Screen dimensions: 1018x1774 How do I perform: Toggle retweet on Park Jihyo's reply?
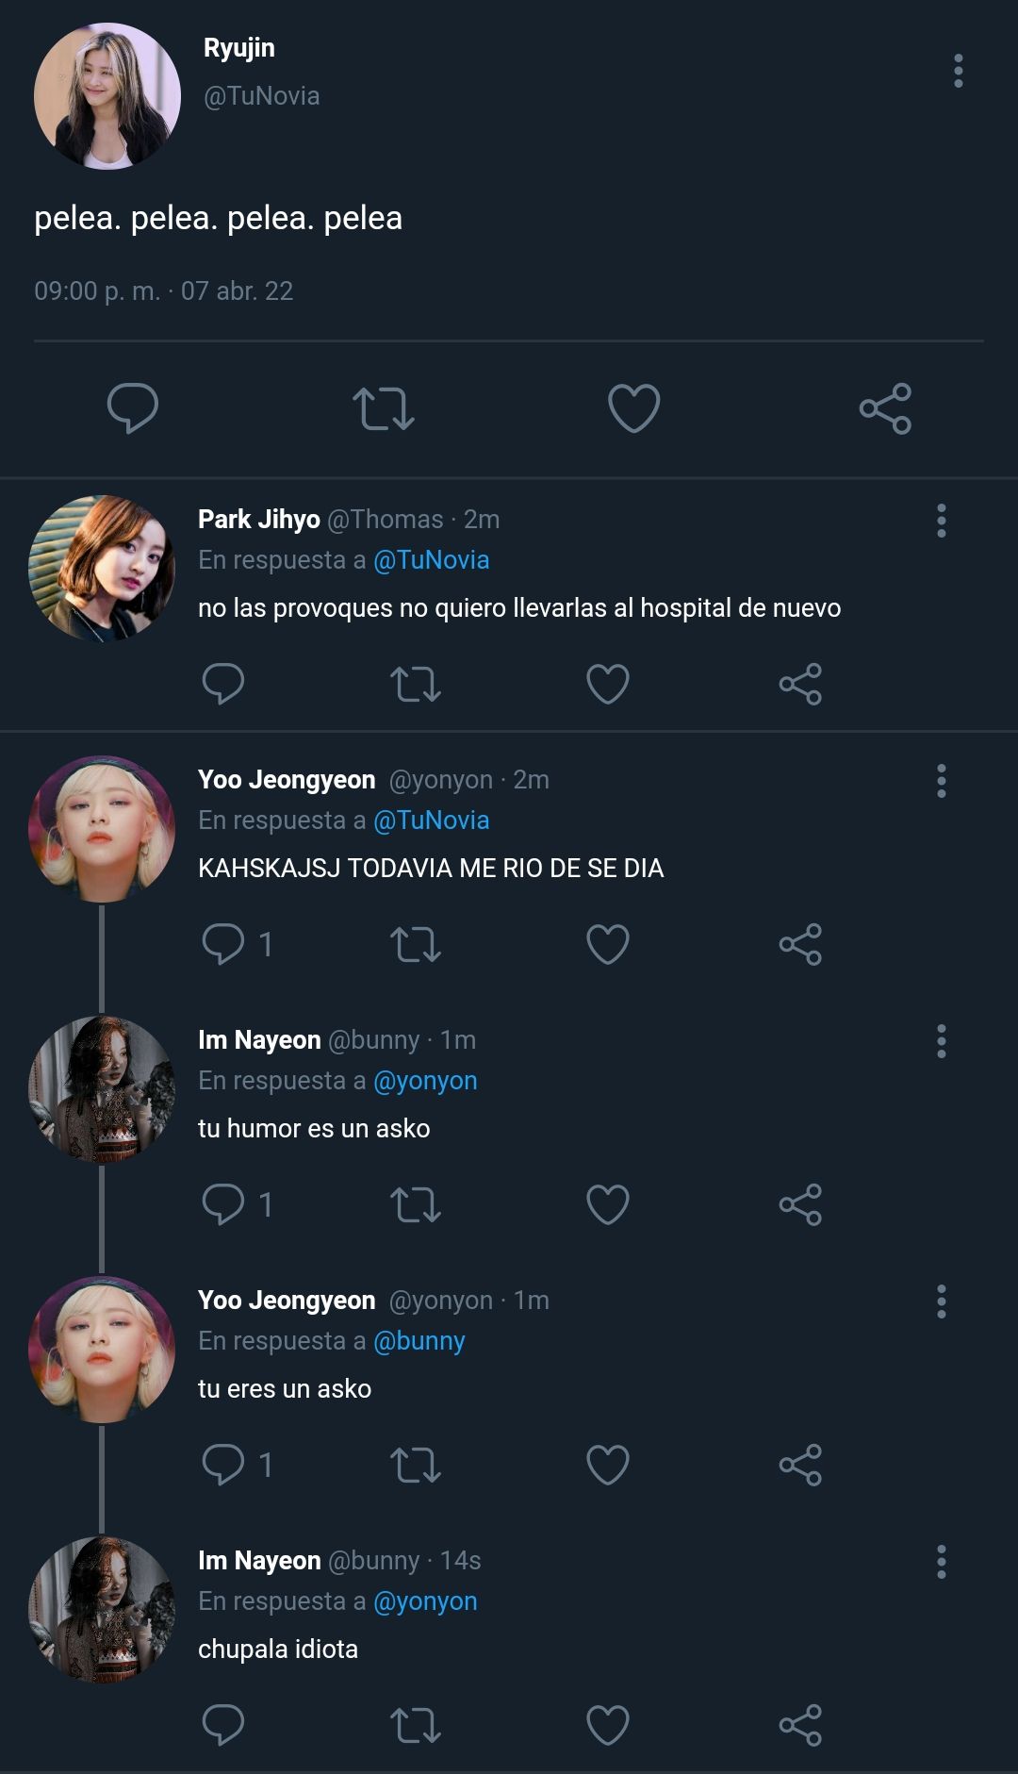tap(416, 684)
